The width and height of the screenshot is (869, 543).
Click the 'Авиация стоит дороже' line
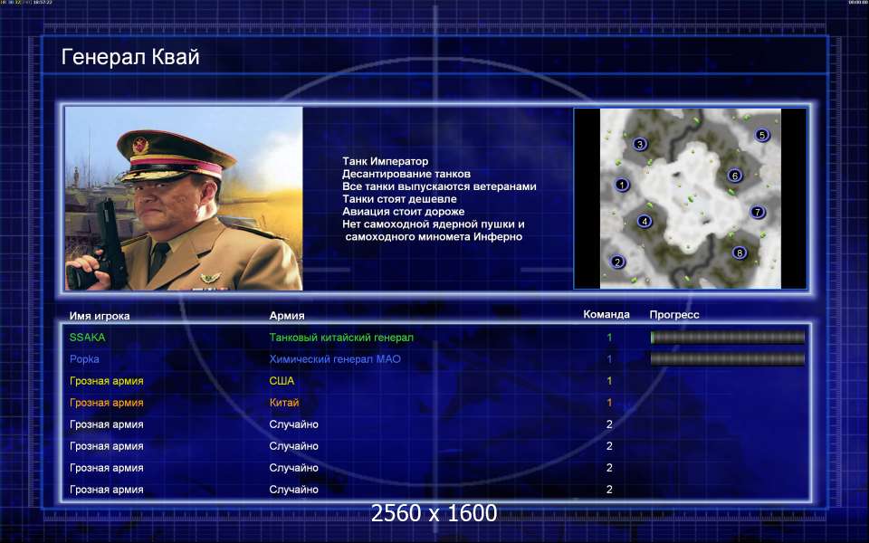(x=404, y=212)
